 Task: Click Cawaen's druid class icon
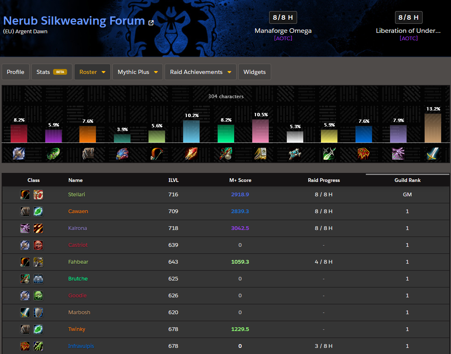point(25,211)
